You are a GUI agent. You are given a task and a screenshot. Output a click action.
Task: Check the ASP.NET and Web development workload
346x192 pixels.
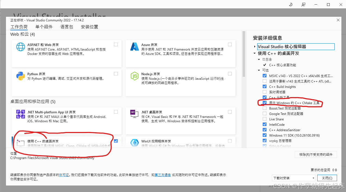[x=116, y=44]
